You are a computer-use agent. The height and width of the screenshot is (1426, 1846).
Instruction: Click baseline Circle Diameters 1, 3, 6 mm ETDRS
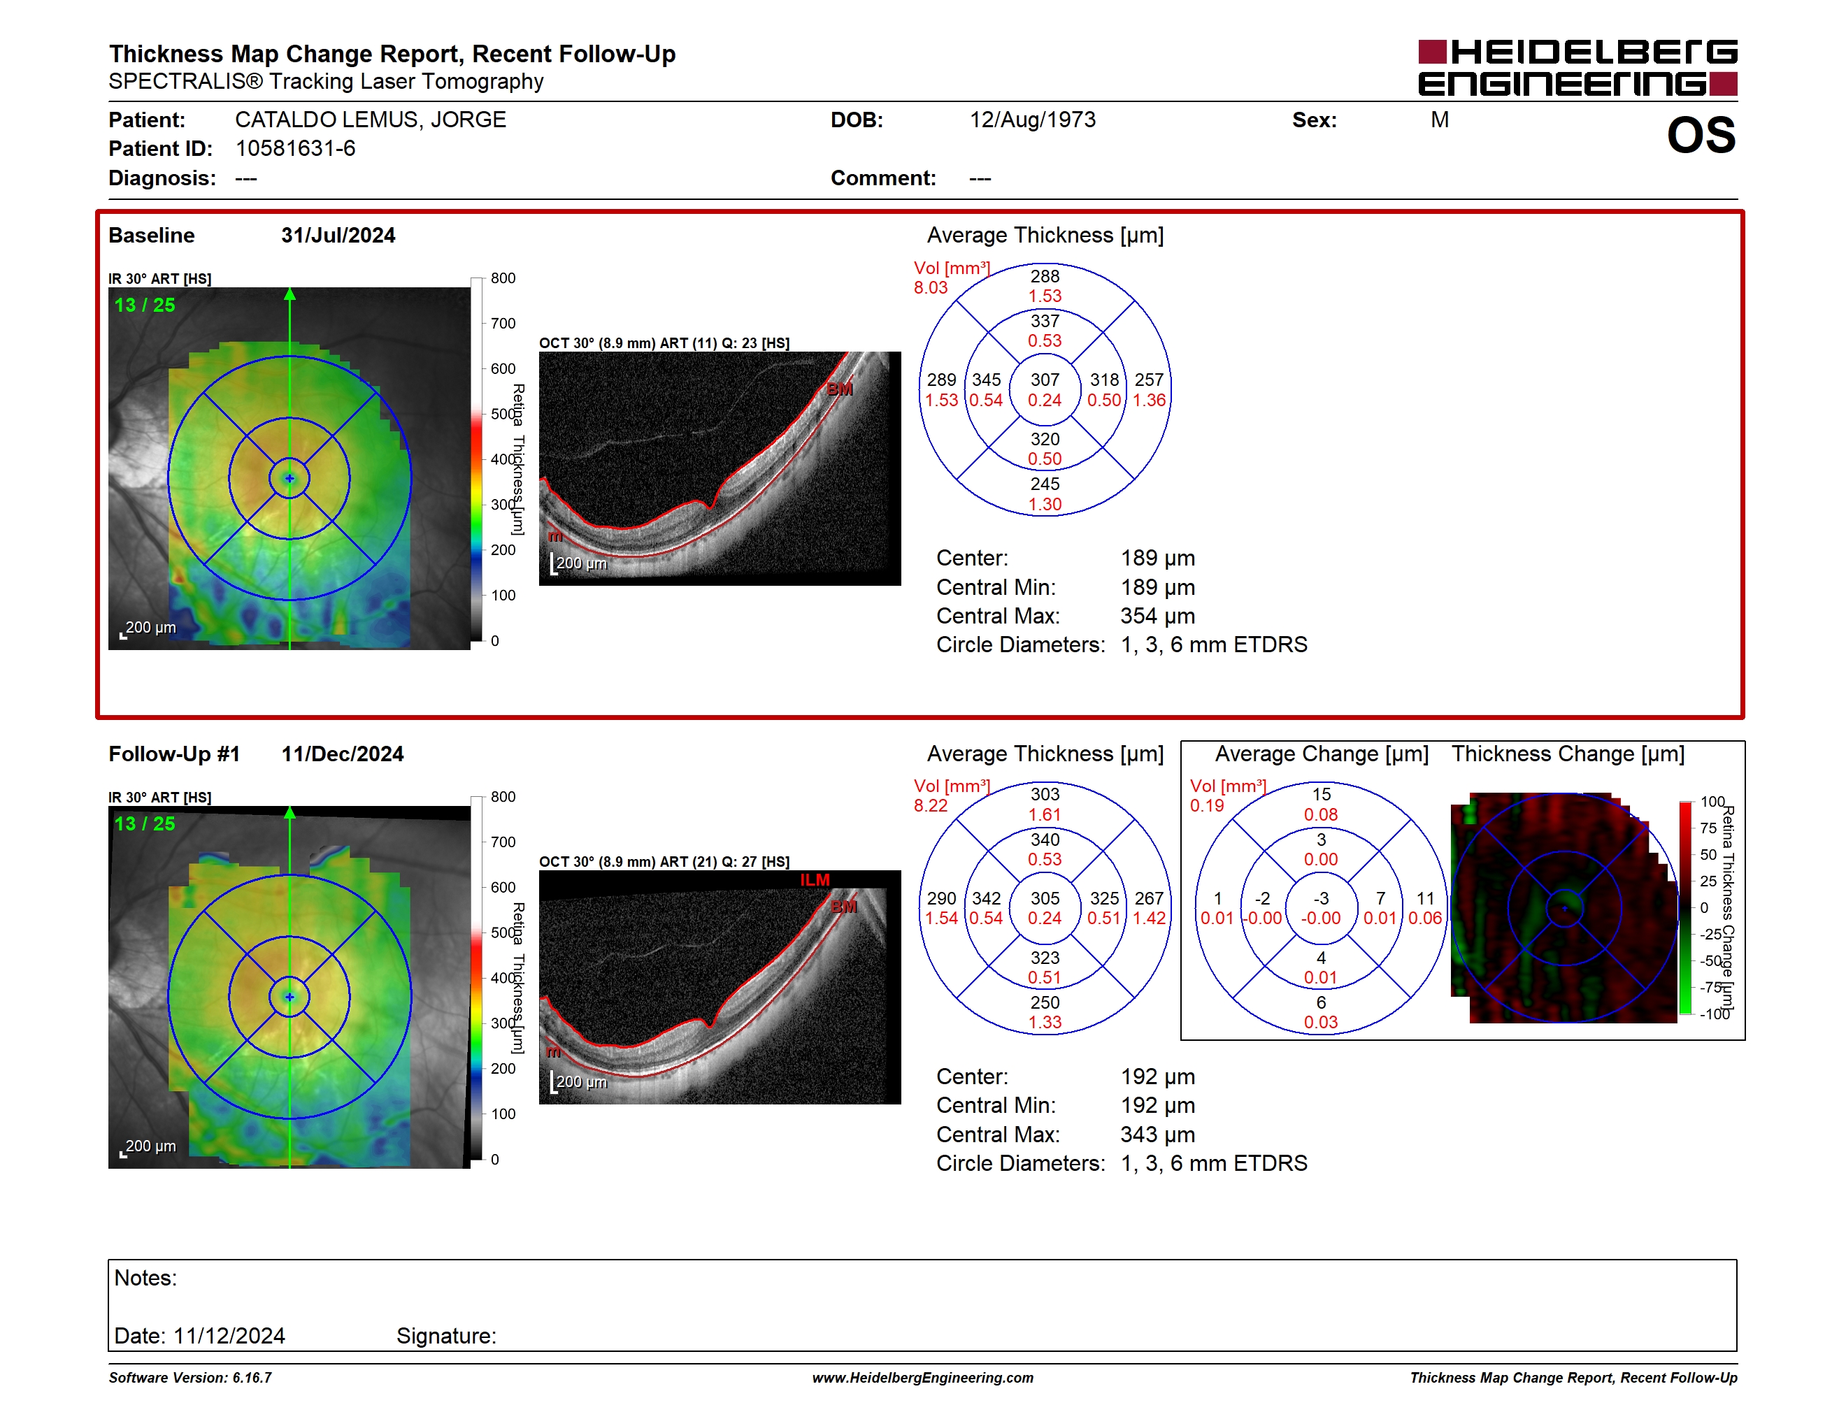pyautogui.click(x=1214, y=644)
